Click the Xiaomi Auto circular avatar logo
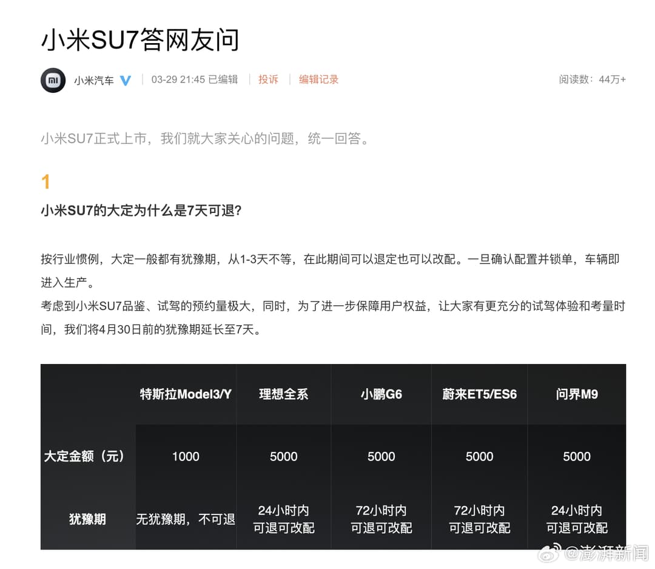Screen dimensions: 655x569 click(53, 79)
